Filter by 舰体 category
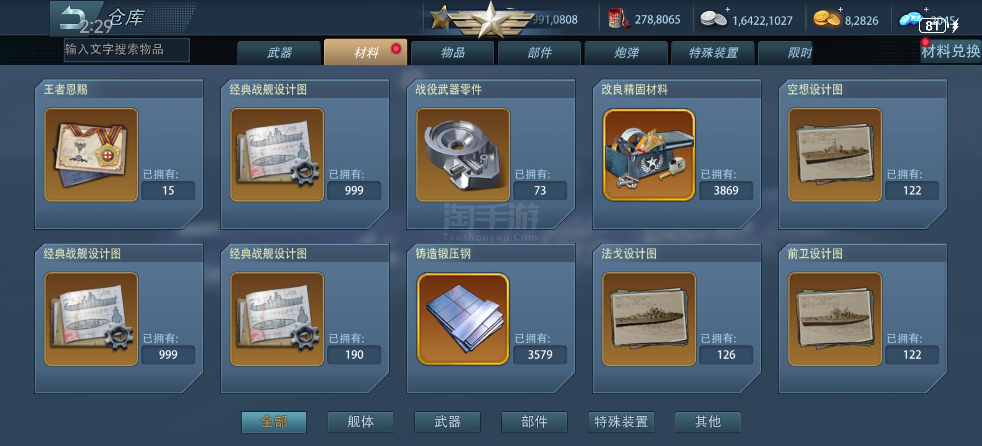This screenshot has width=982, height=446. click(x=361, y=422)
